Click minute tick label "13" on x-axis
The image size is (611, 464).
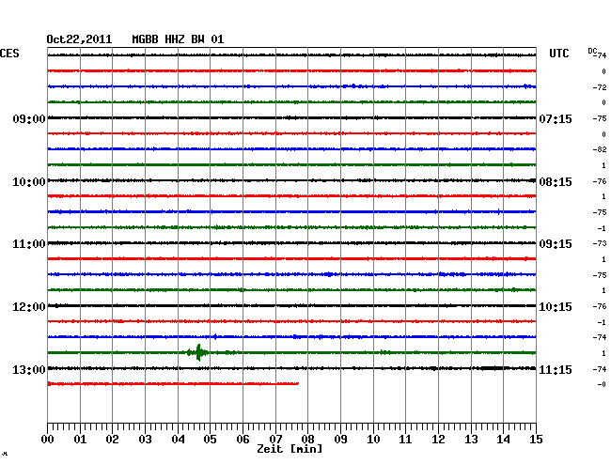(471, 440)
